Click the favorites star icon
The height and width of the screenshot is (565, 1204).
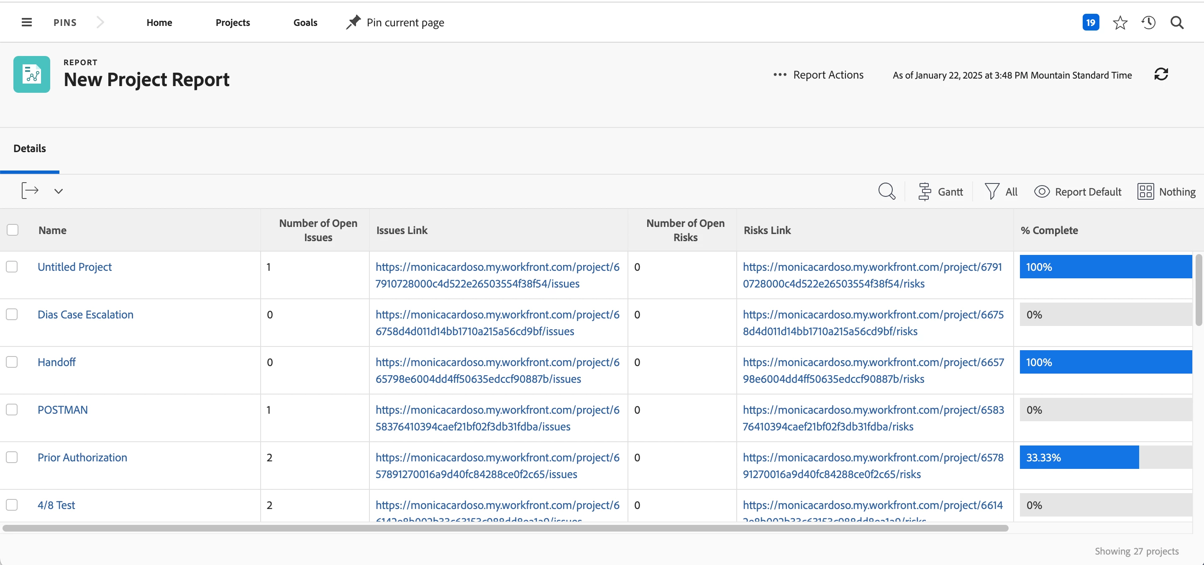1120,23
